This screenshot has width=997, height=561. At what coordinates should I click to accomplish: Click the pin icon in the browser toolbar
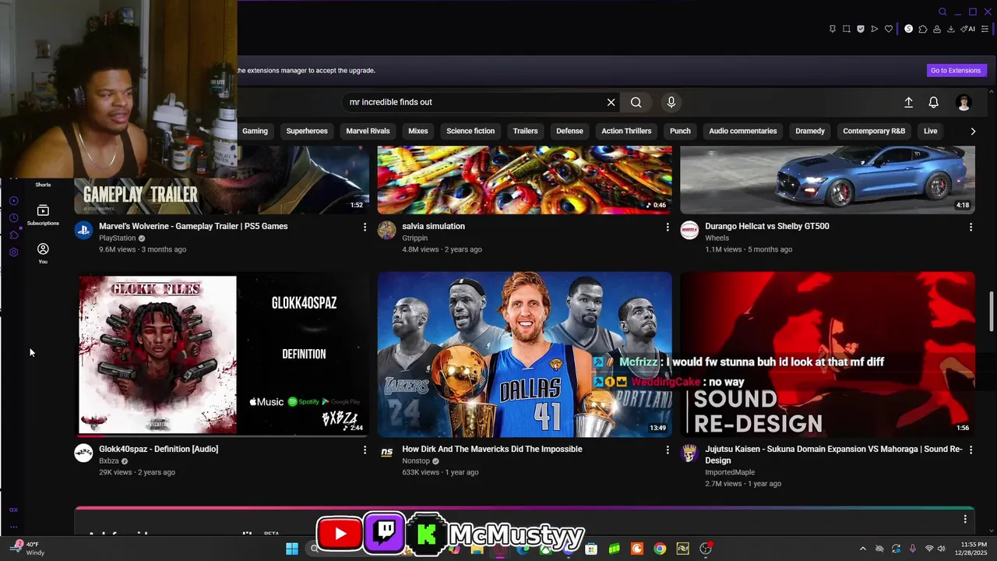tap(833, 29)
